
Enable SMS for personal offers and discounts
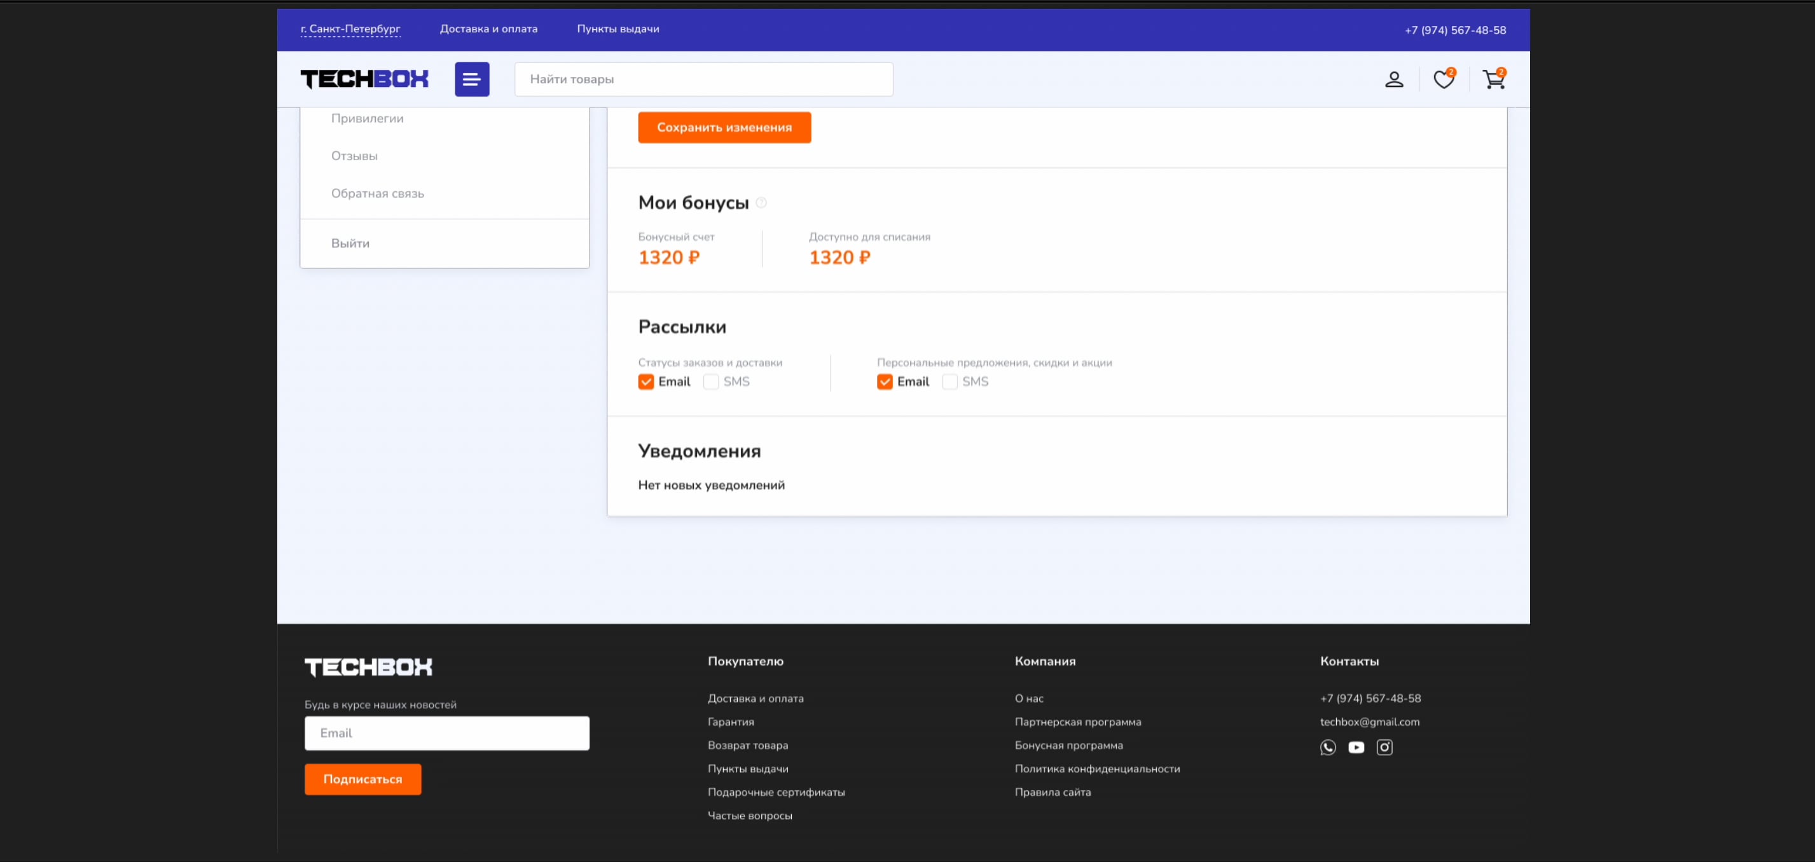pos(949,381)
